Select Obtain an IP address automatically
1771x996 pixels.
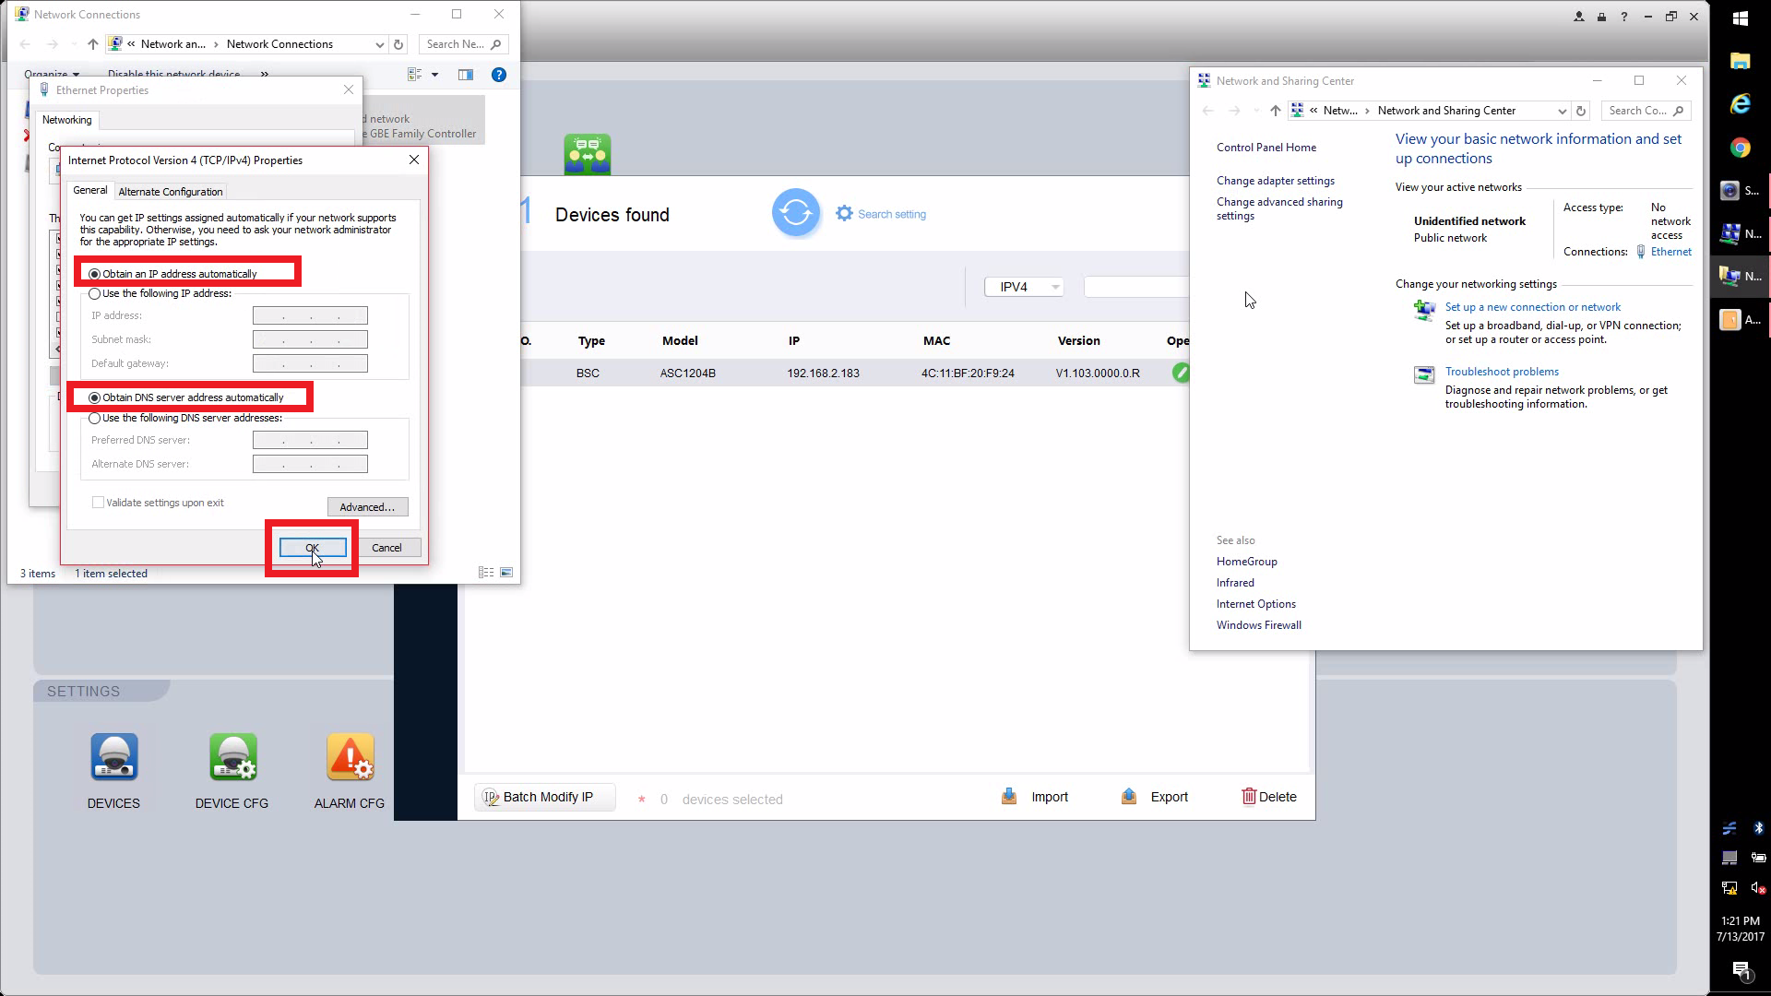(95, 274)
